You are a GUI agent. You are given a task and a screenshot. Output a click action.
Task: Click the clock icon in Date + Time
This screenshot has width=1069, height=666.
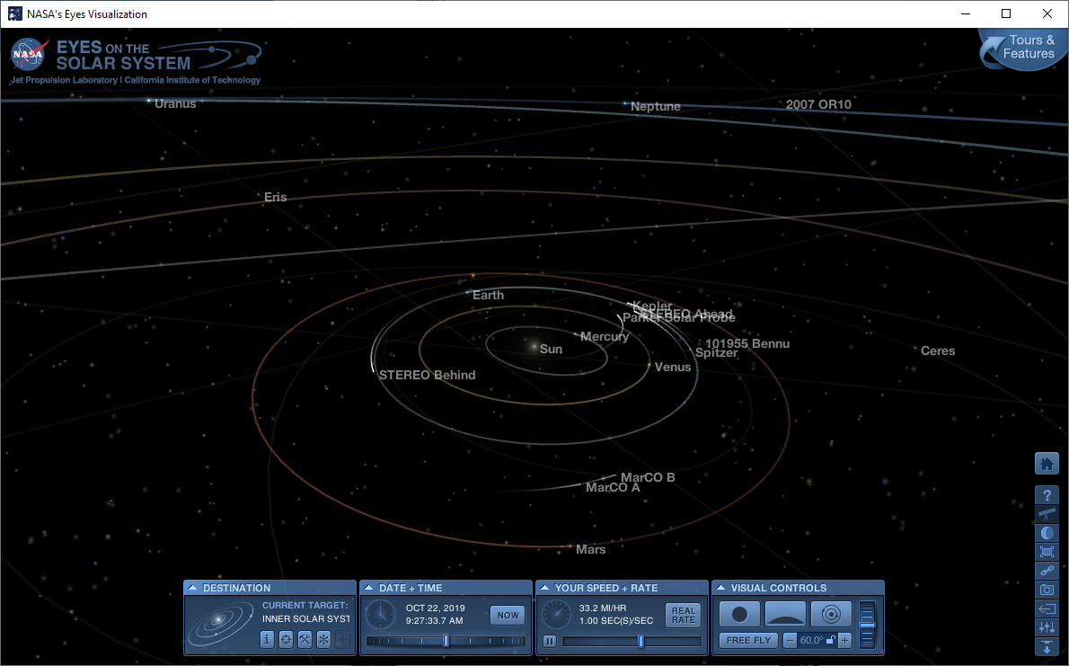point(380,614)
